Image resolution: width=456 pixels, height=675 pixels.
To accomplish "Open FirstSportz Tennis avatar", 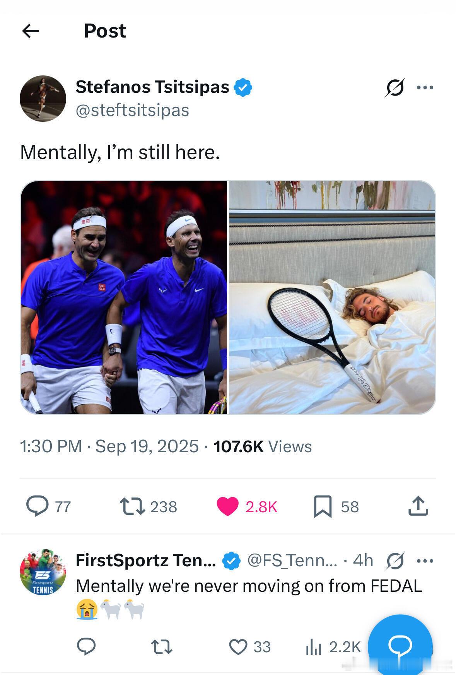I will click(x=43, y=572).
